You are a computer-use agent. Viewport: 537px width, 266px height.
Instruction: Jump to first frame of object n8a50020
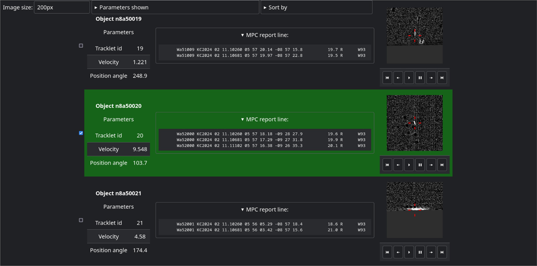[387, 165]
